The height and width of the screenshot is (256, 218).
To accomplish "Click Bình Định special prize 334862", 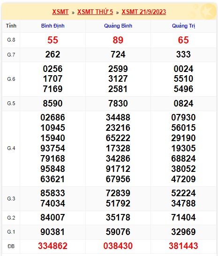I will tap(53, 246).
